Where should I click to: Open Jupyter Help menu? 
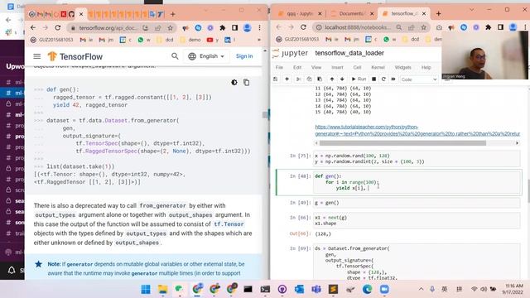426,67
